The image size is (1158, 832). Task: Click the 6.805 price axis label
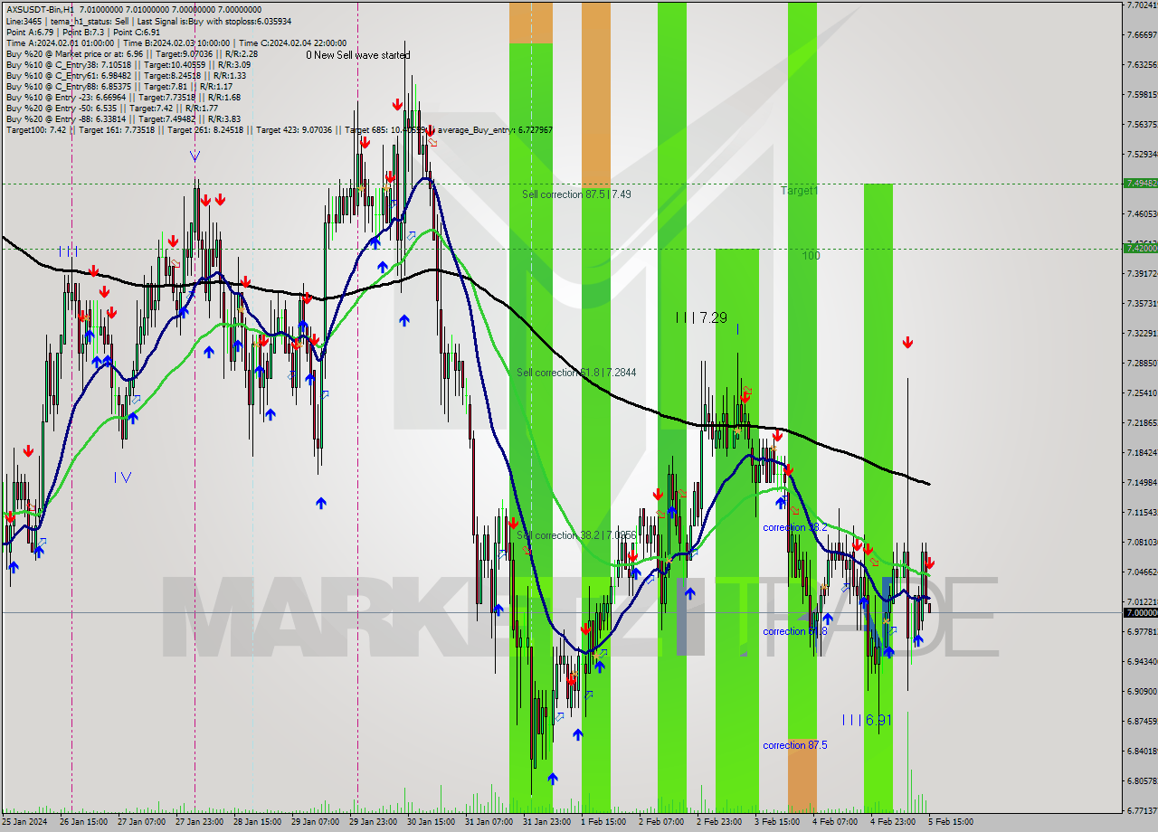click(x=1143, y=780)
